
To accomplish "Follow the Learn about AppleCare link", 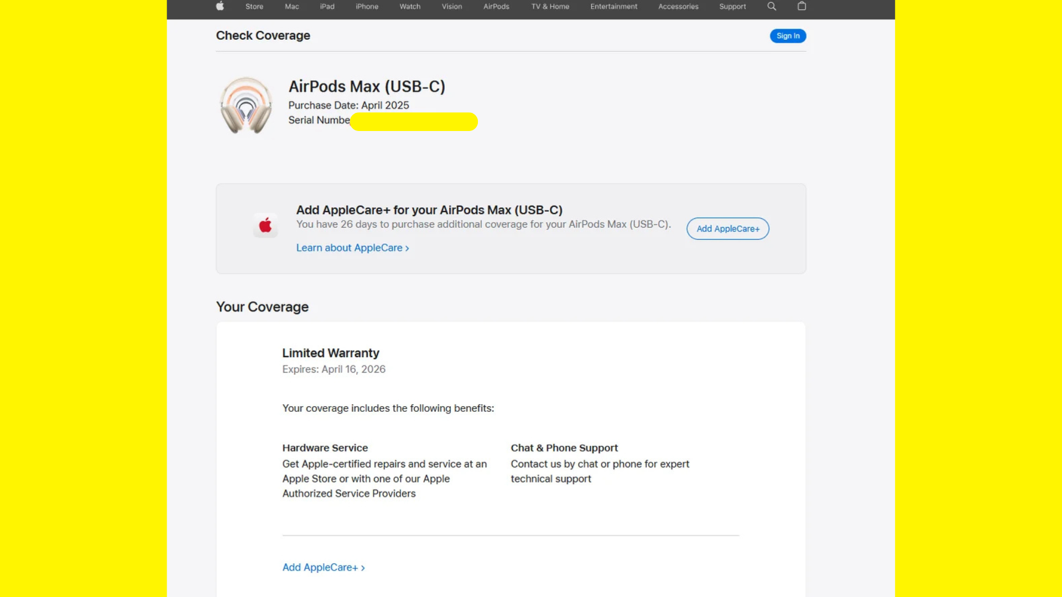I will (x=352, y=248).
